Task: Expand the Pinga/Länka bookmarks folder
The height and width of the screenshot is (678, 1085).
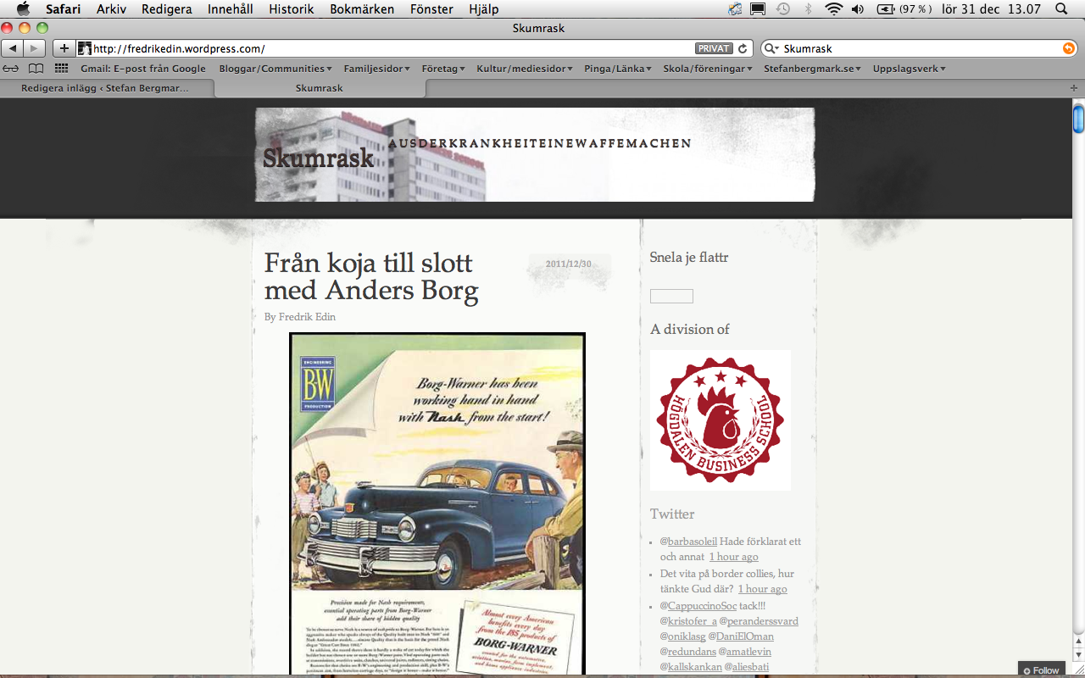Action: (617, 69)
